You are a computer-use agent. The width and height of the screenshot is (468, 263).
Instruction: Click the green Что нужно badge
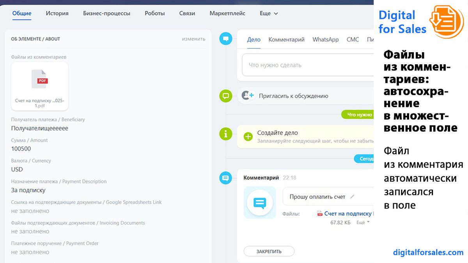click(x=358, y=115)
